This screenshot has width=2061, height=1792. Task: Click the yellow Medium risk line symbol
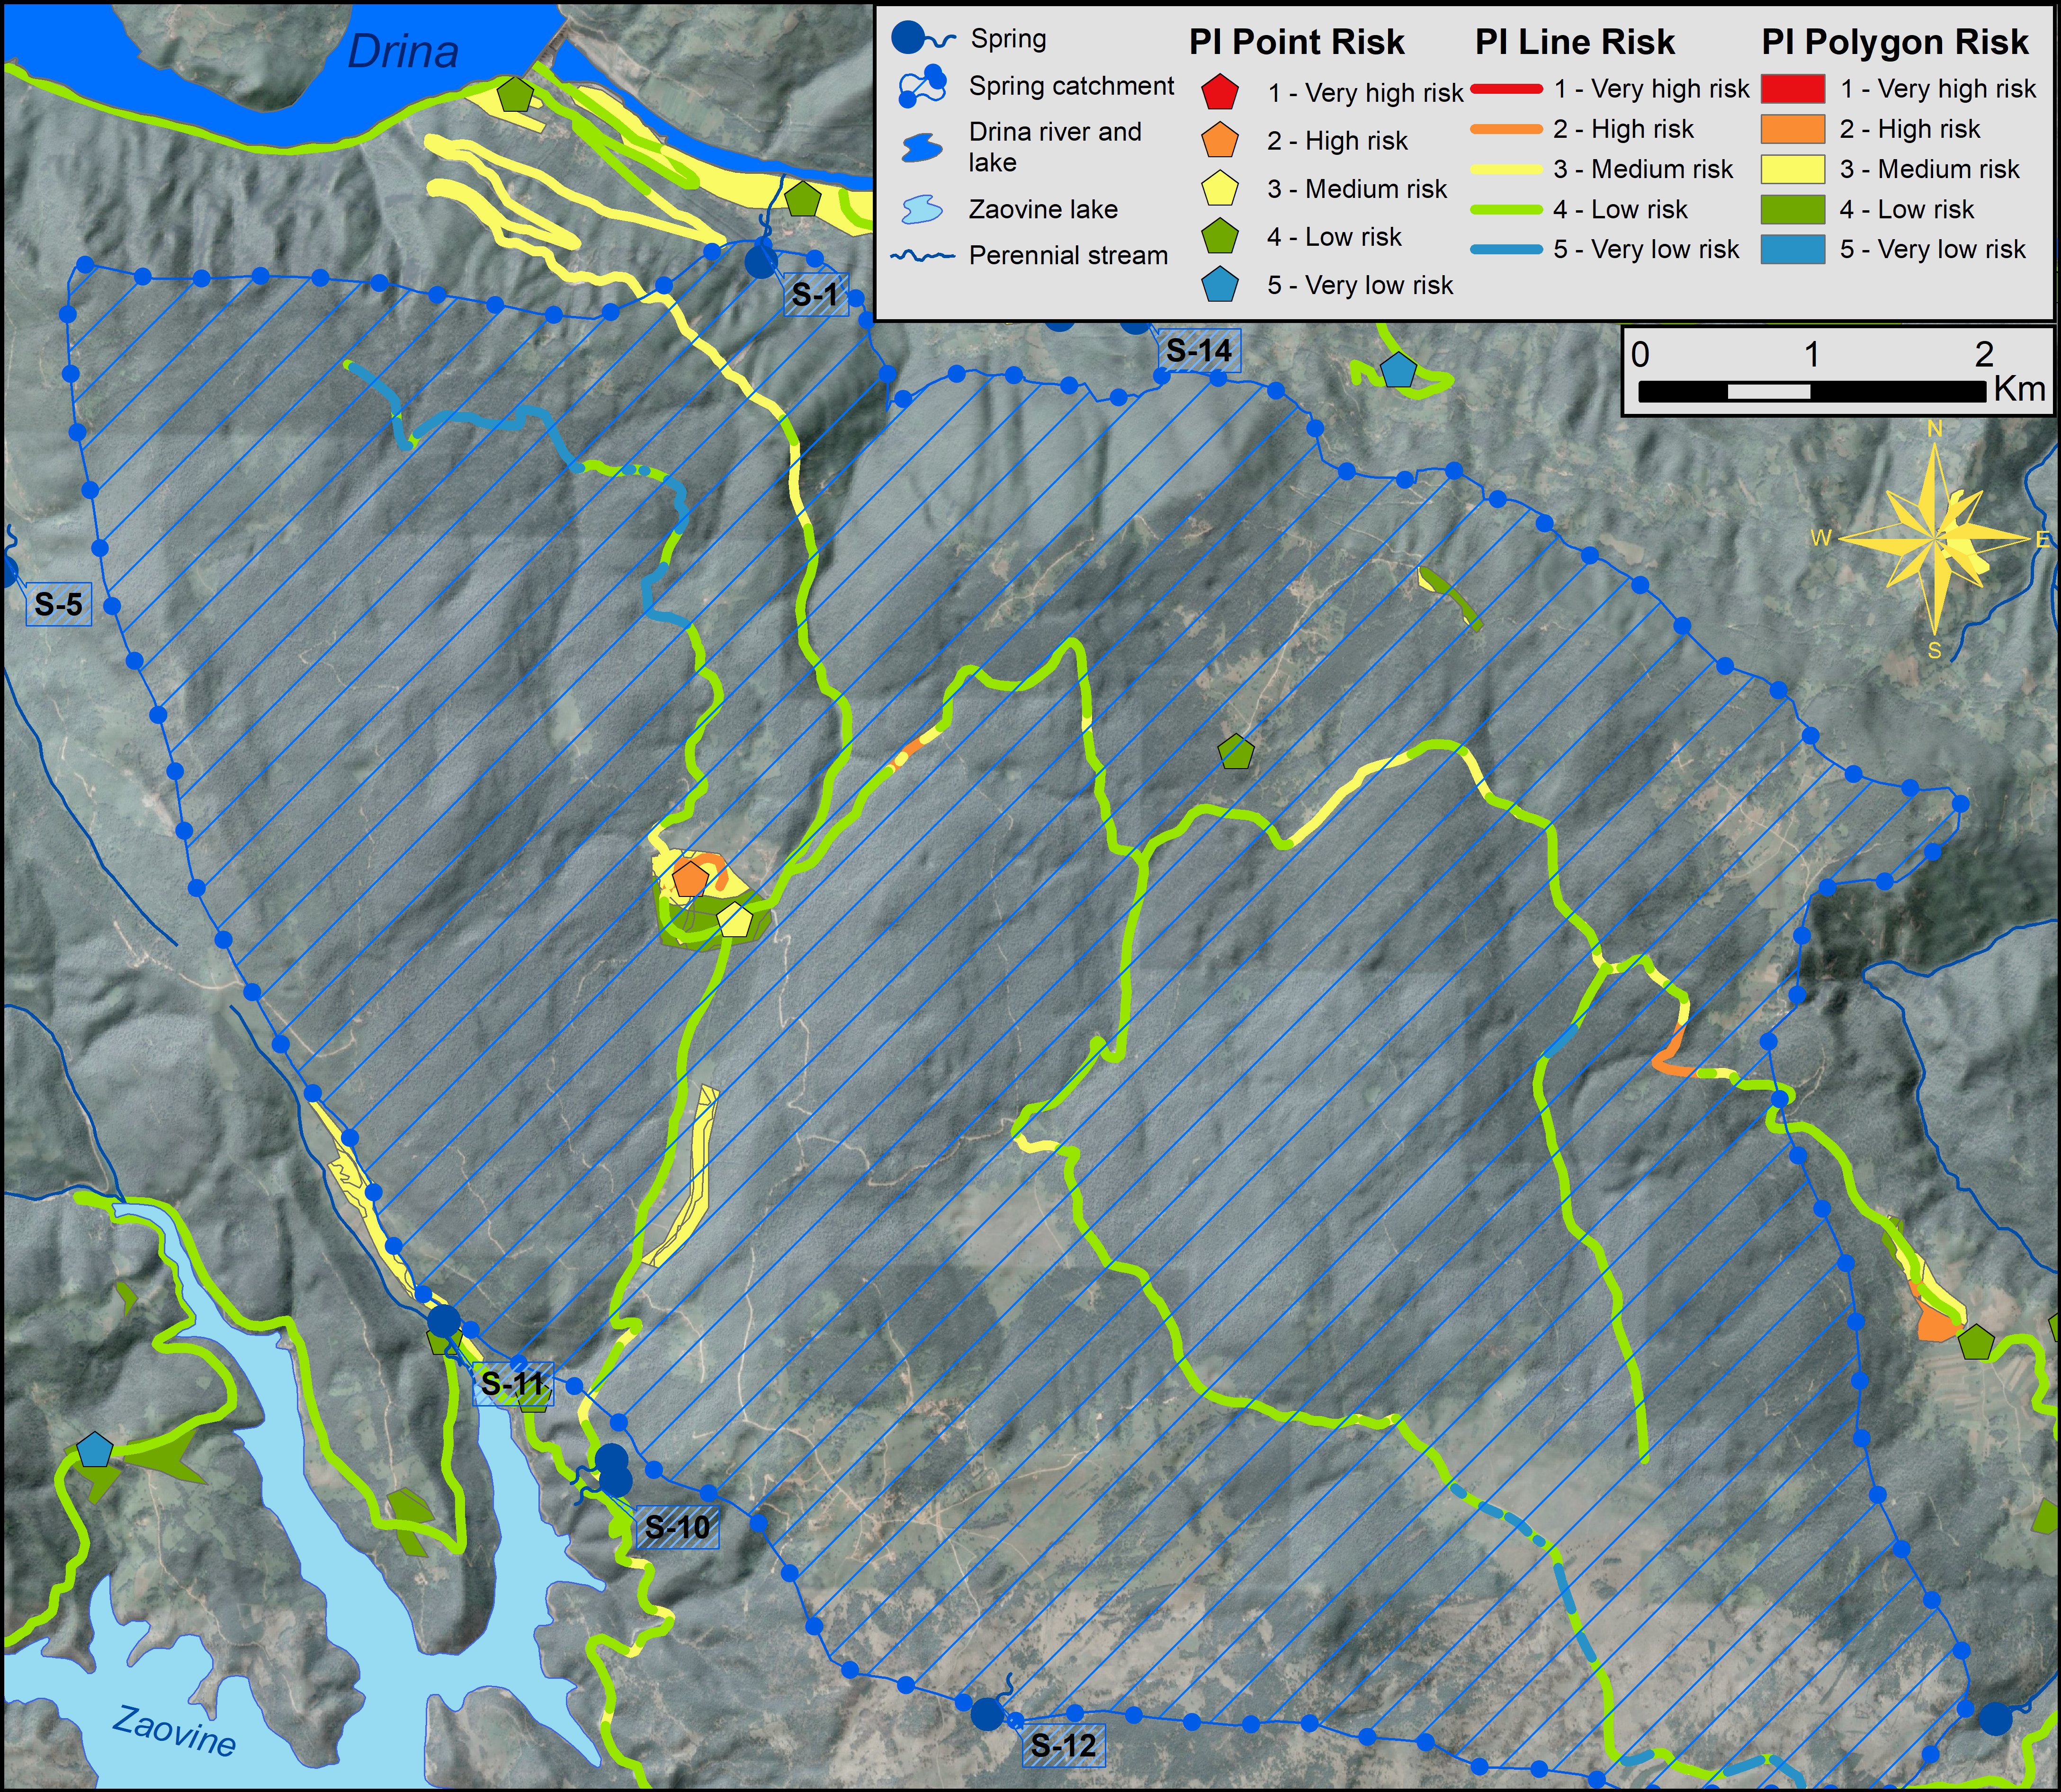coord(1507,169)
